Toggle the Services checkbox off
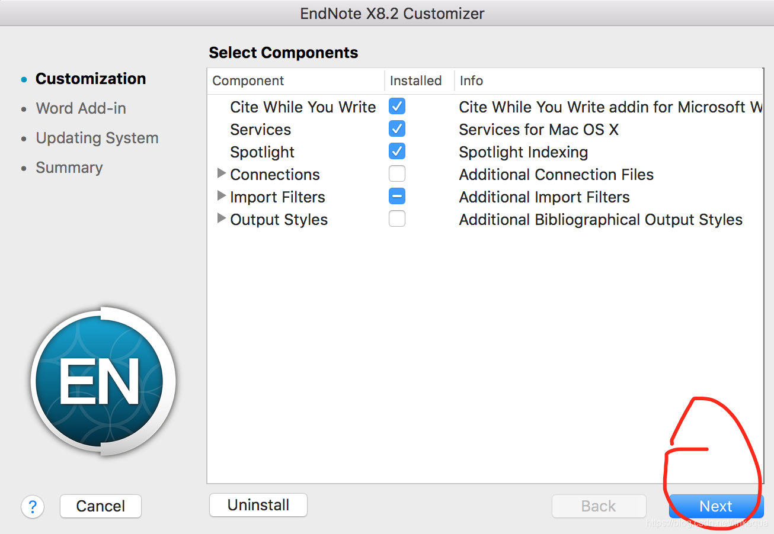774x534 pixels. [396, 128]
